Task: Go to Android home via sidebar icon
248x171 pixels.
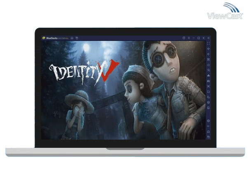Action: 208,132
